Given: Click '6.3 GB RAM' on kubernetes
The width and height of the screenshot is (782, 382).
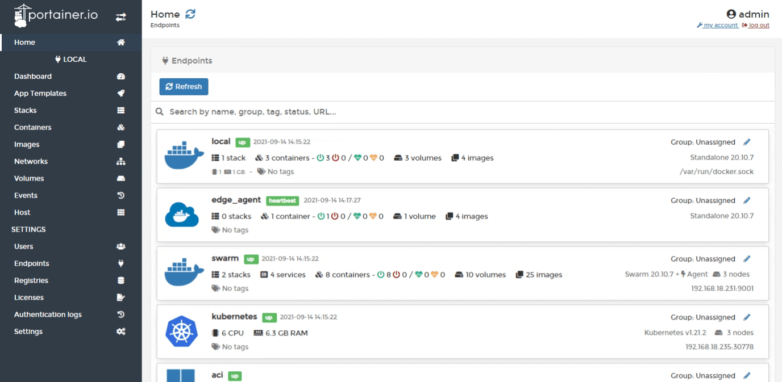Looking at the screenshot, I should (286, 333).
